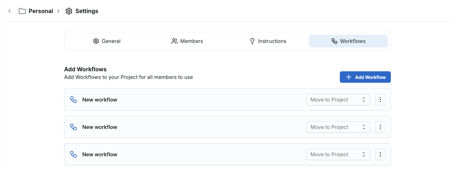Click the Settings gear icon in breadcrumb
This screenshot has height=169, width=455.
coord(69,11)
